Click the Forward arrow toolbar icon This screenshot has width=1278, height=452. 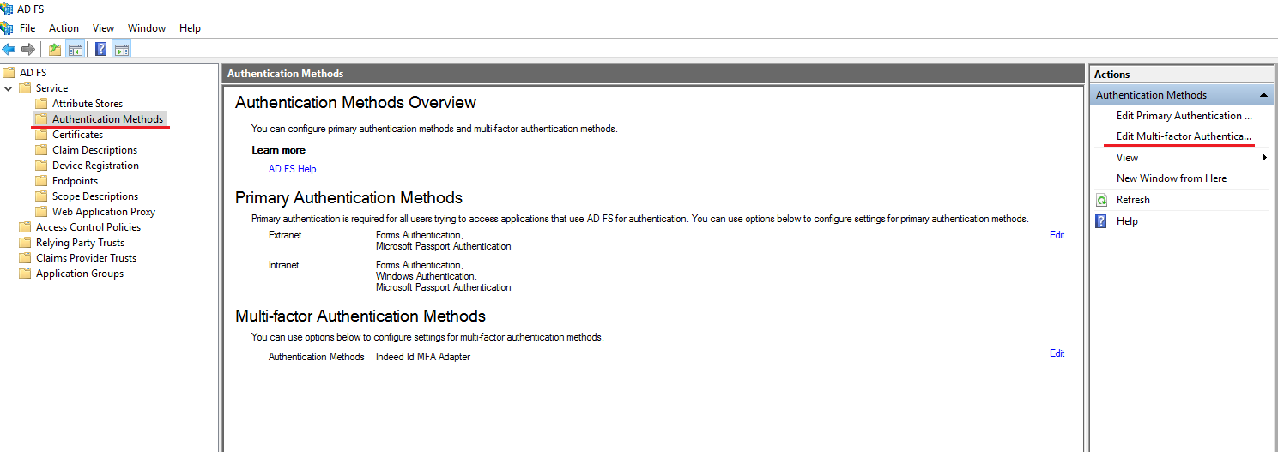point(28,49)
